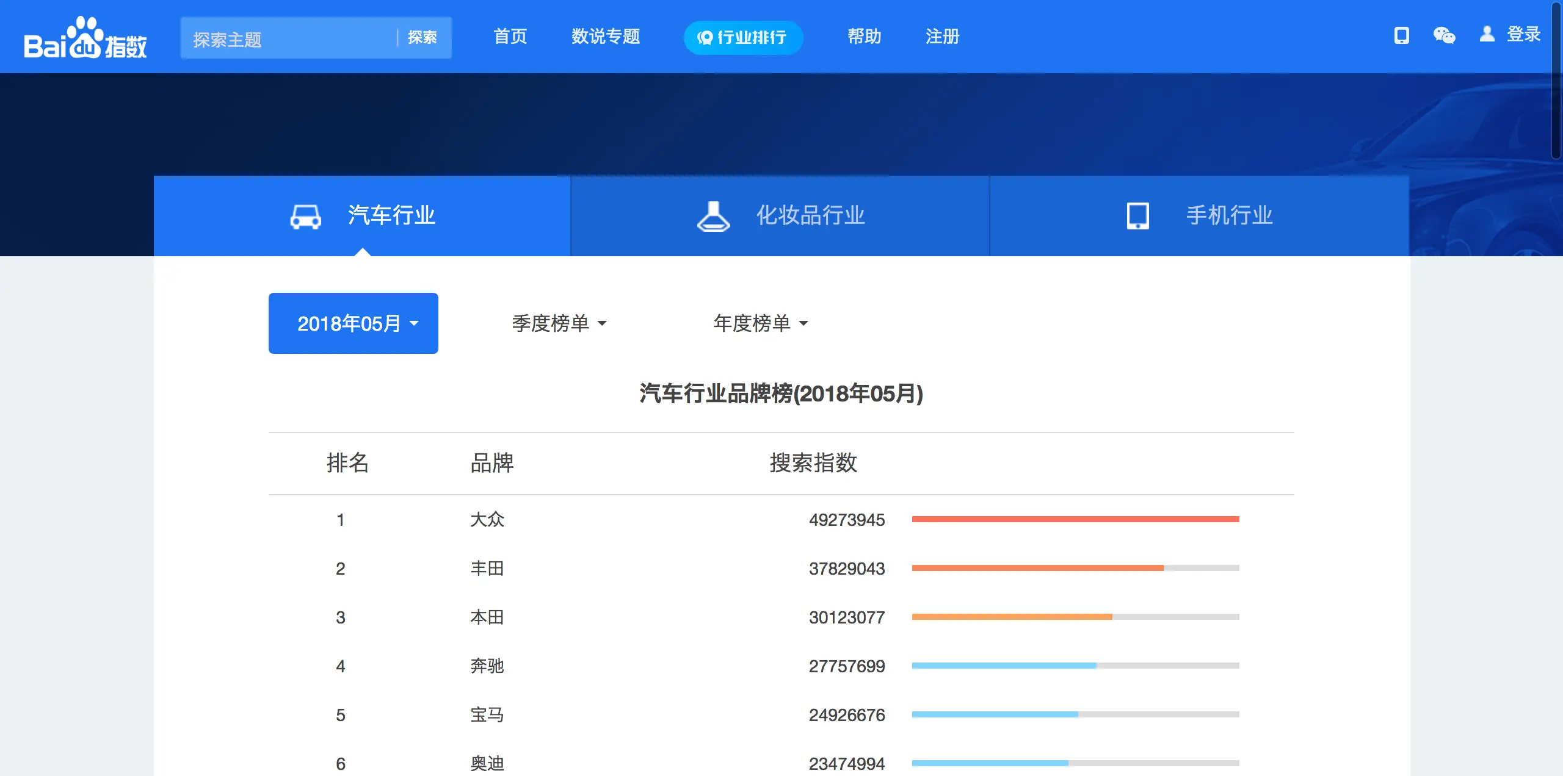The image size is (1563, 776).
Task: Open the 2018年05月 month dropdown
Action: (354, 323)
